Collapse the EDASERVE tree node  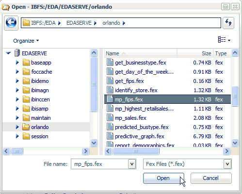8,53
